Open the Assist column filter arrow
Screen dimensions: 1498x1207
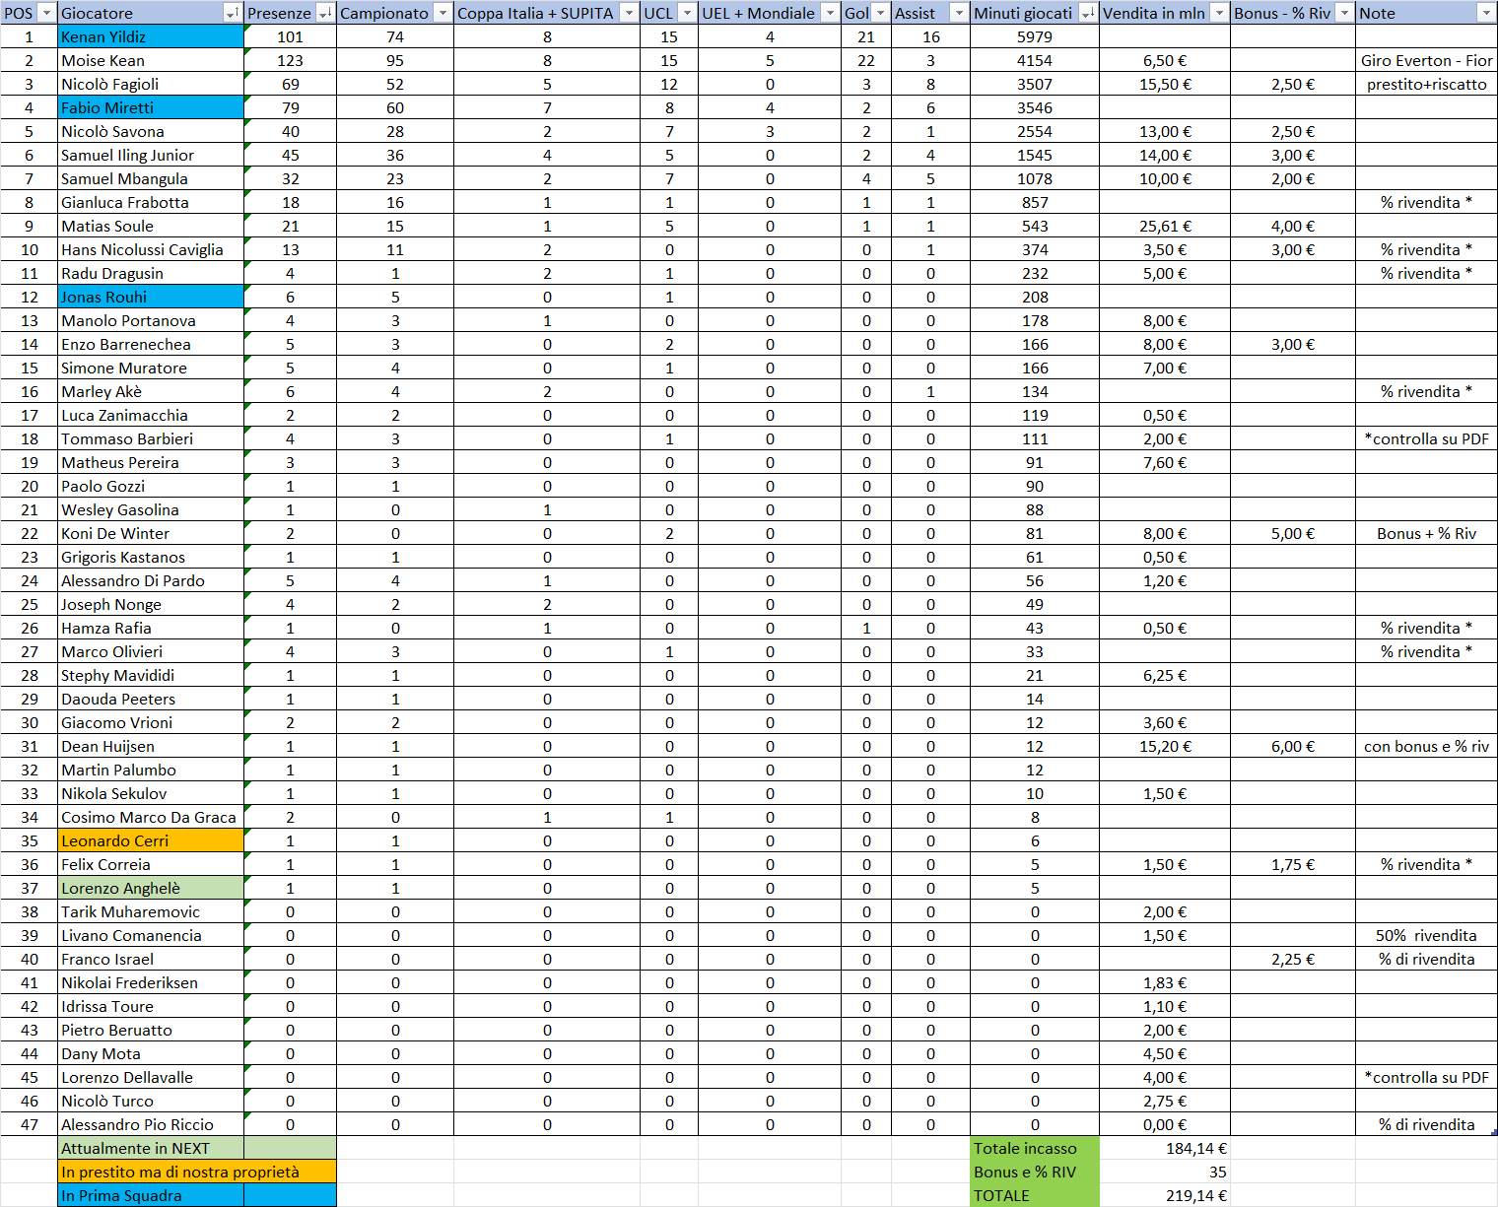point(959,13)
